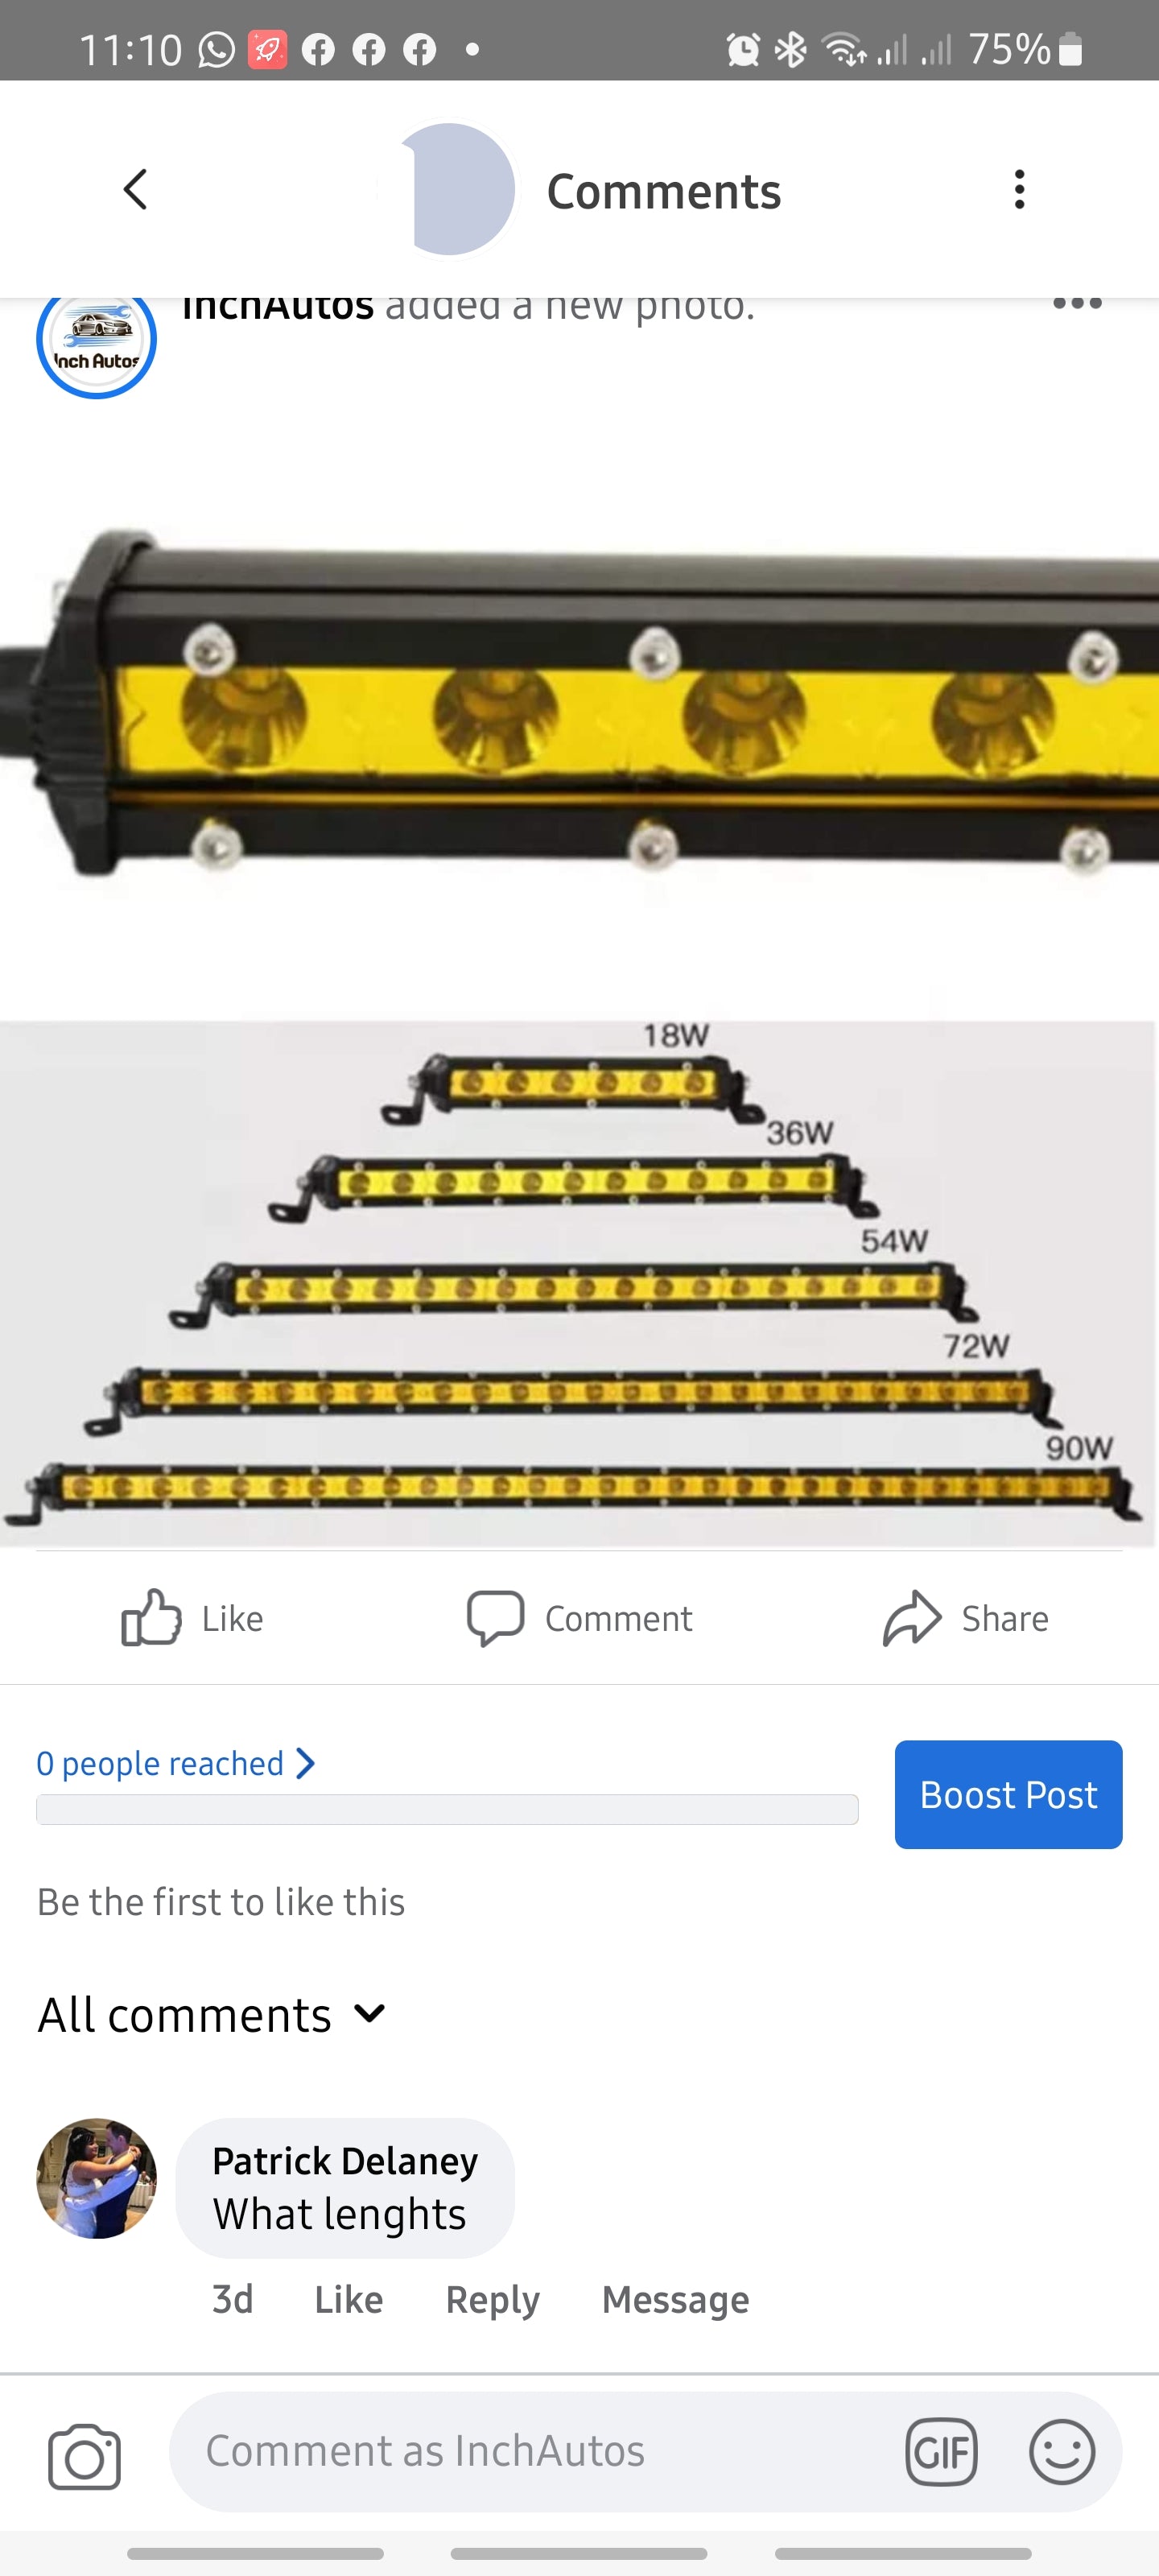The image size is (1159, 2576).
Task: Open Patrick Delaney's profile picture
Action: pos(97,2178)
